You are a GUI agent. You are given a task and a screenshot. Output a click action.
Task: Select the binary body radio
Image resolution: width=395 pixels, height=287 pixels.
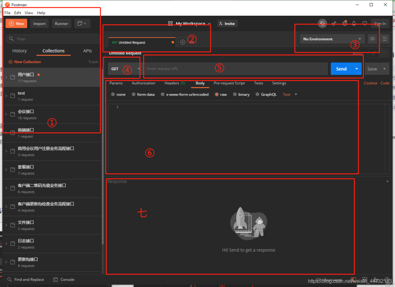235,94
